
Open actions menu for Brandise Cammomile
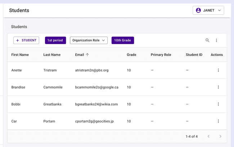pos(218,87)
